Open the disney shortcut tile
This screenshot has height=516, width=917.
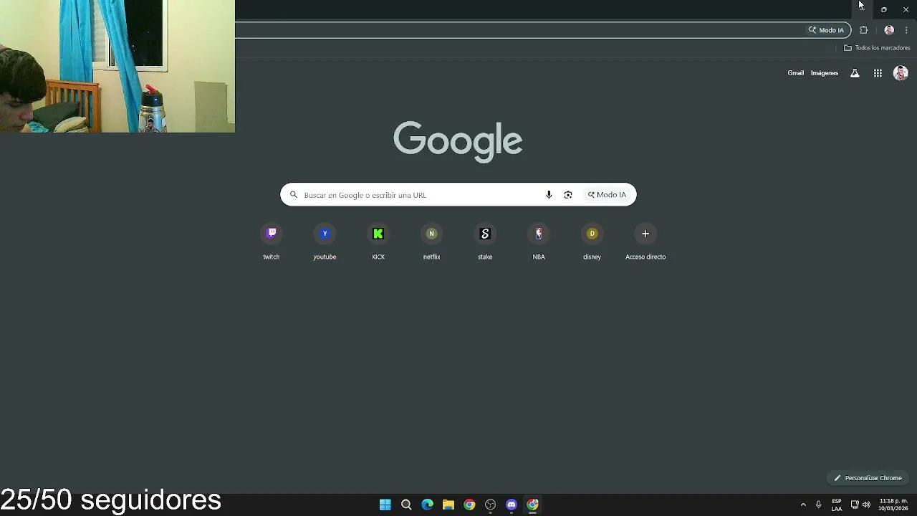coord(592,242)
